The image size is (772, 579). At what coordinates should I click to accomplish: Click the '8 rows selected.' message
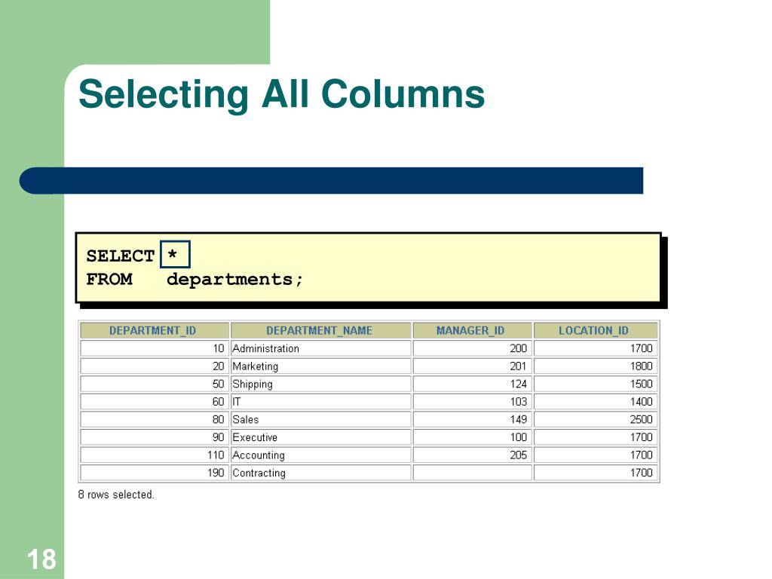(116, 495)
